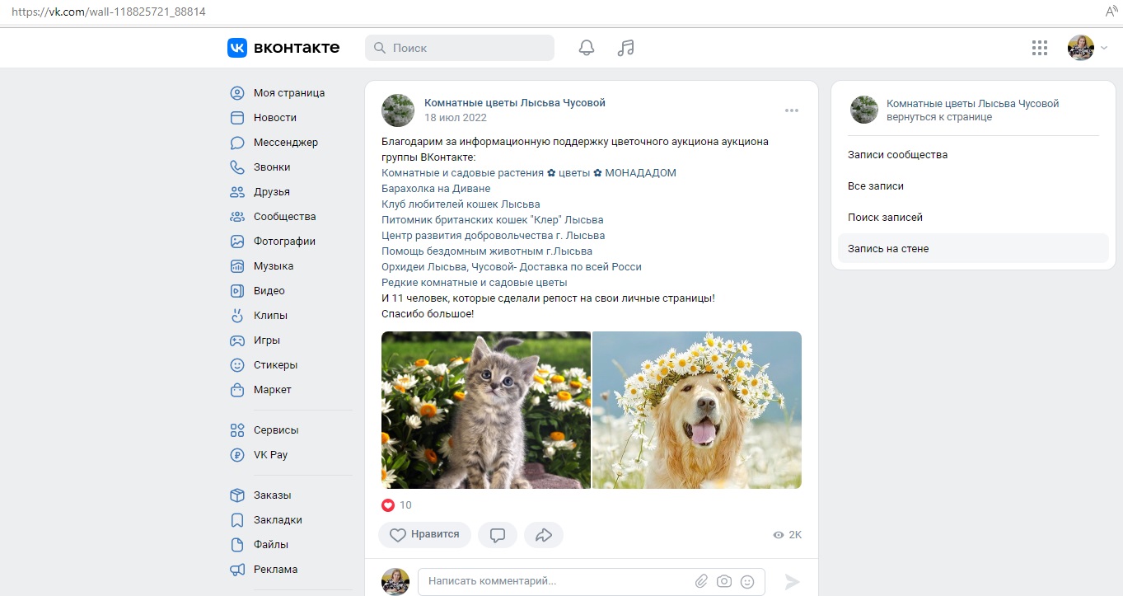Click the Моя страница person icon

coord(237,93)
